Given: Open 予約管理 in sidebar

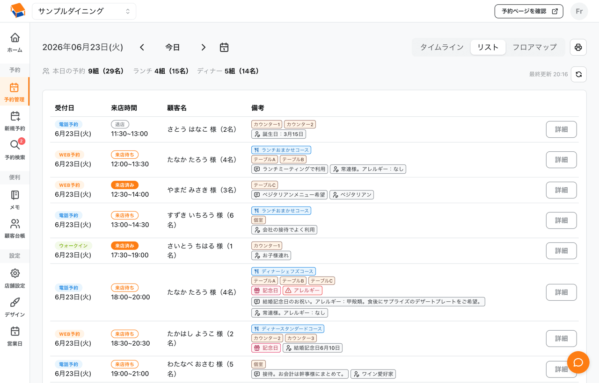Looking at the screenshot, I should point(15,92).
